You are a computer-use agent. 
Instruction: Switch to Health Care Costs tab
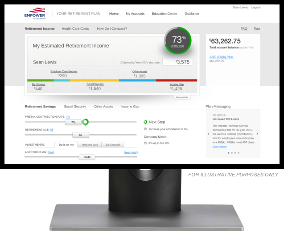tap(75, 28)
